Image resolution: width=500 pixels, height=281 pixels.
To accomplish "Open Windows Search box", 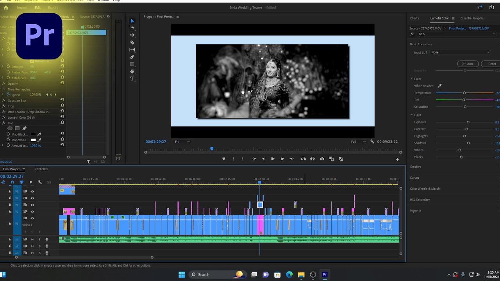I will point(218,274).
